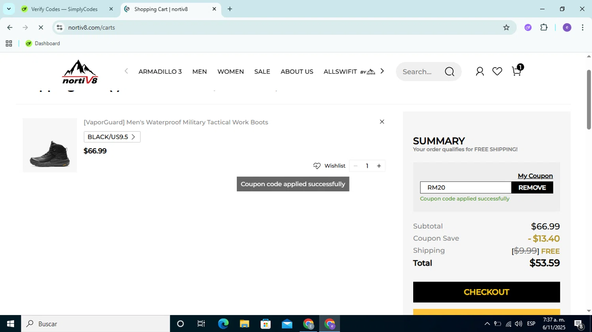The height and width of the screenshot is (332, 592).
Task: Bookmark this page with star
Action: [x=506, y=27]
